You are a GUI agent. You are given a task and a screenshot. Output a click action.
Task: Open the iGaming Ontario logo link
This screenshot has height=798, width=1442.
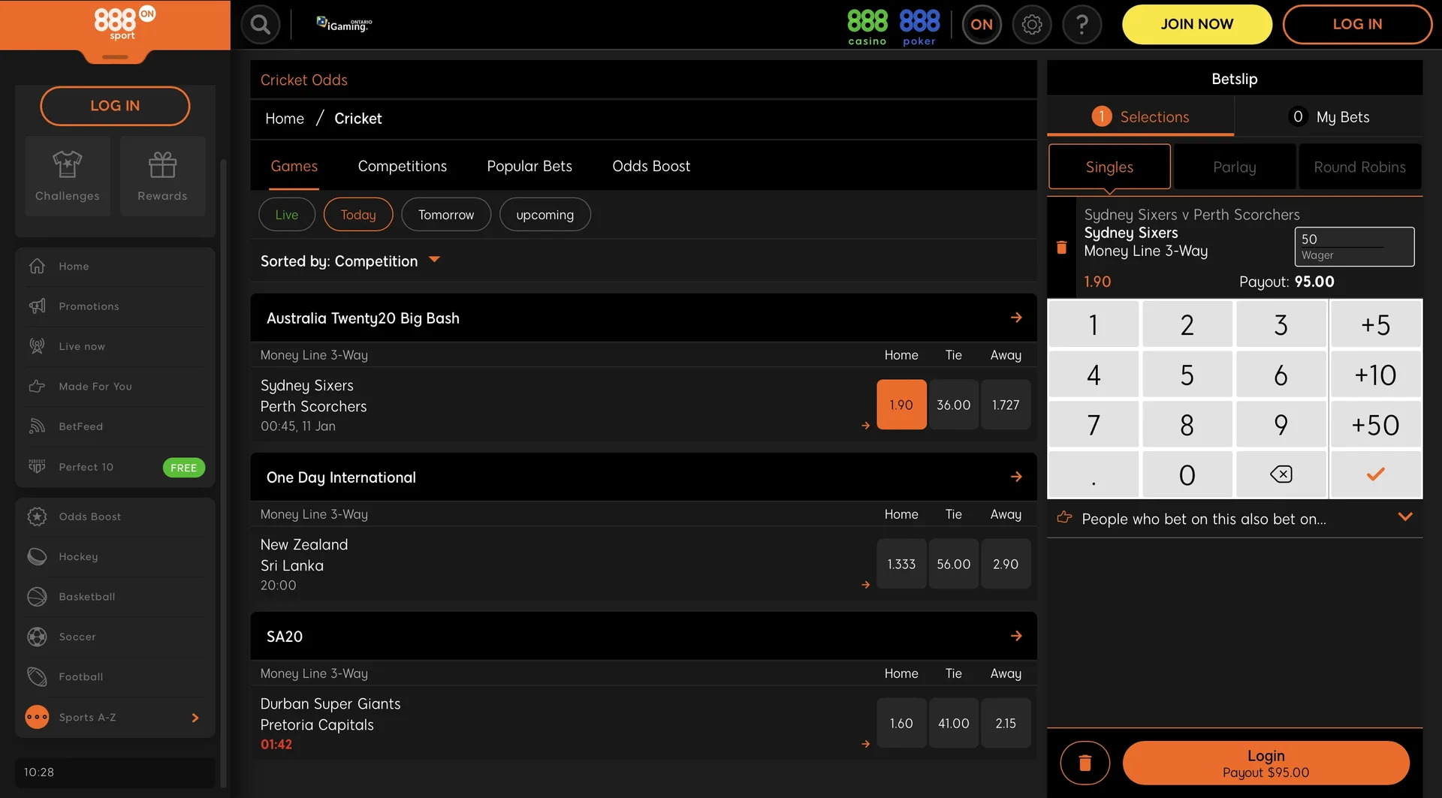pos(344,24)
